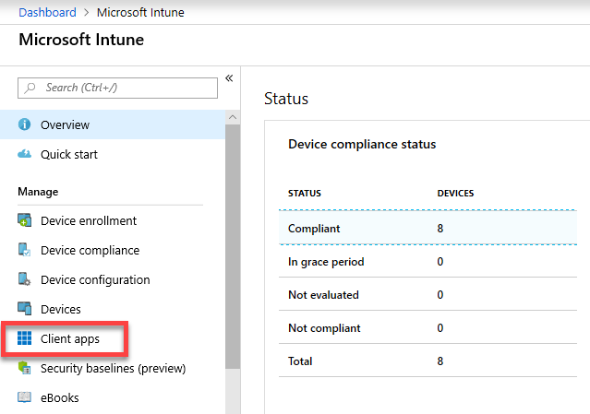590x414 pixels.
Task: Click the Device configuration icon
Action: click(25, 280)
